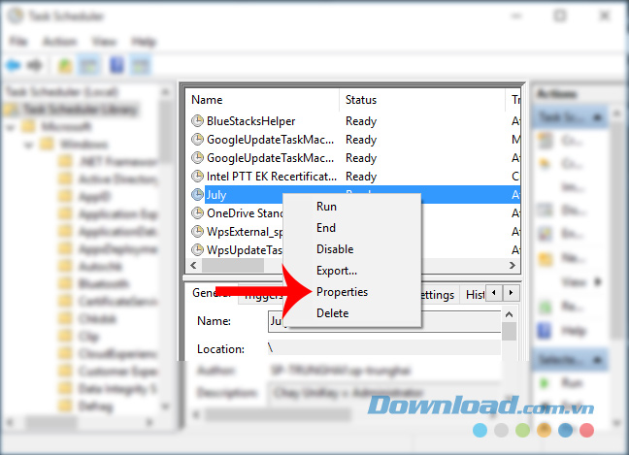Collapse the Selecte... section in Actions pane
This screenshot has height=455, width=629.
tap(597, 360)
